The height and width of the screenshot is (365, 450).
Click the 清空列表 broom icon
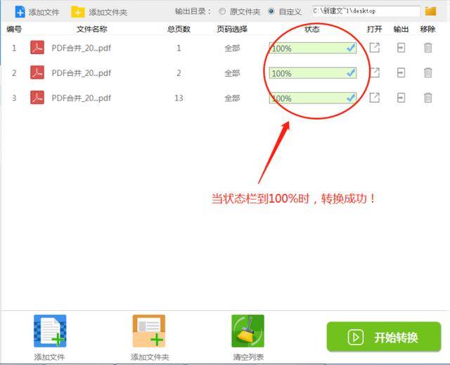pyautogui.click(x=247, y=331)
